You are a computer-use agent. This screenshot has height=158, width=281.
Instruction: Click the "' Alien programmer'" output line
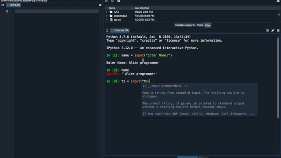coord(139,74)
